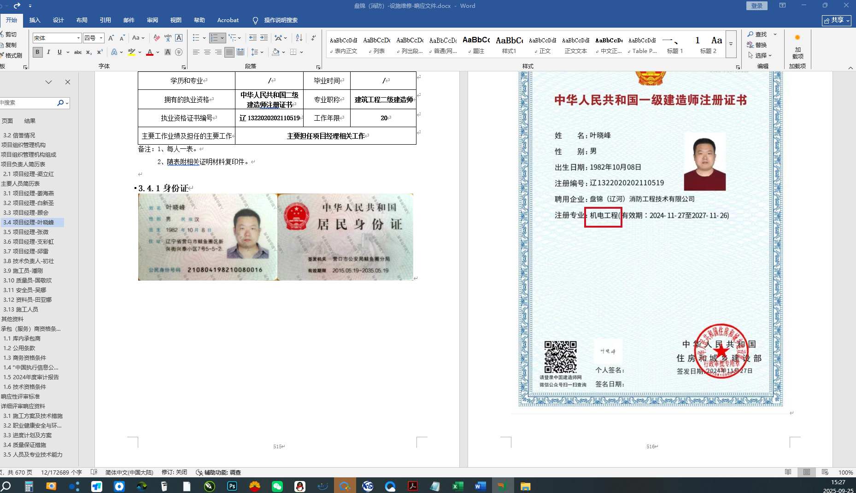Toggle track changes status (修订: 关闭)
Image resolution: width=856 pixels, height=493 pixels.
coord(175,472)
